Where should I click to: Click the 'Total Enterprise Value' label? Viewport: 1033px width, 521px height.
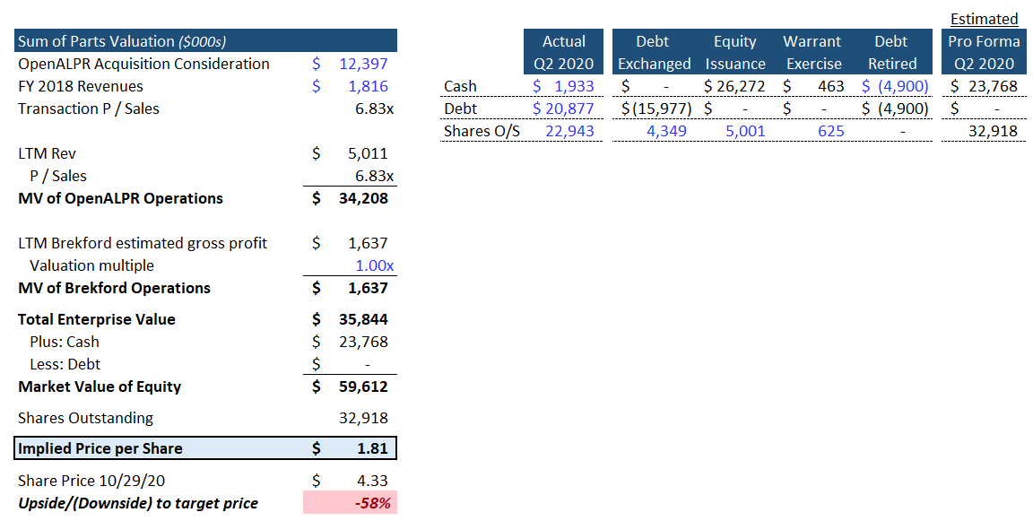(x=97, y=319)
